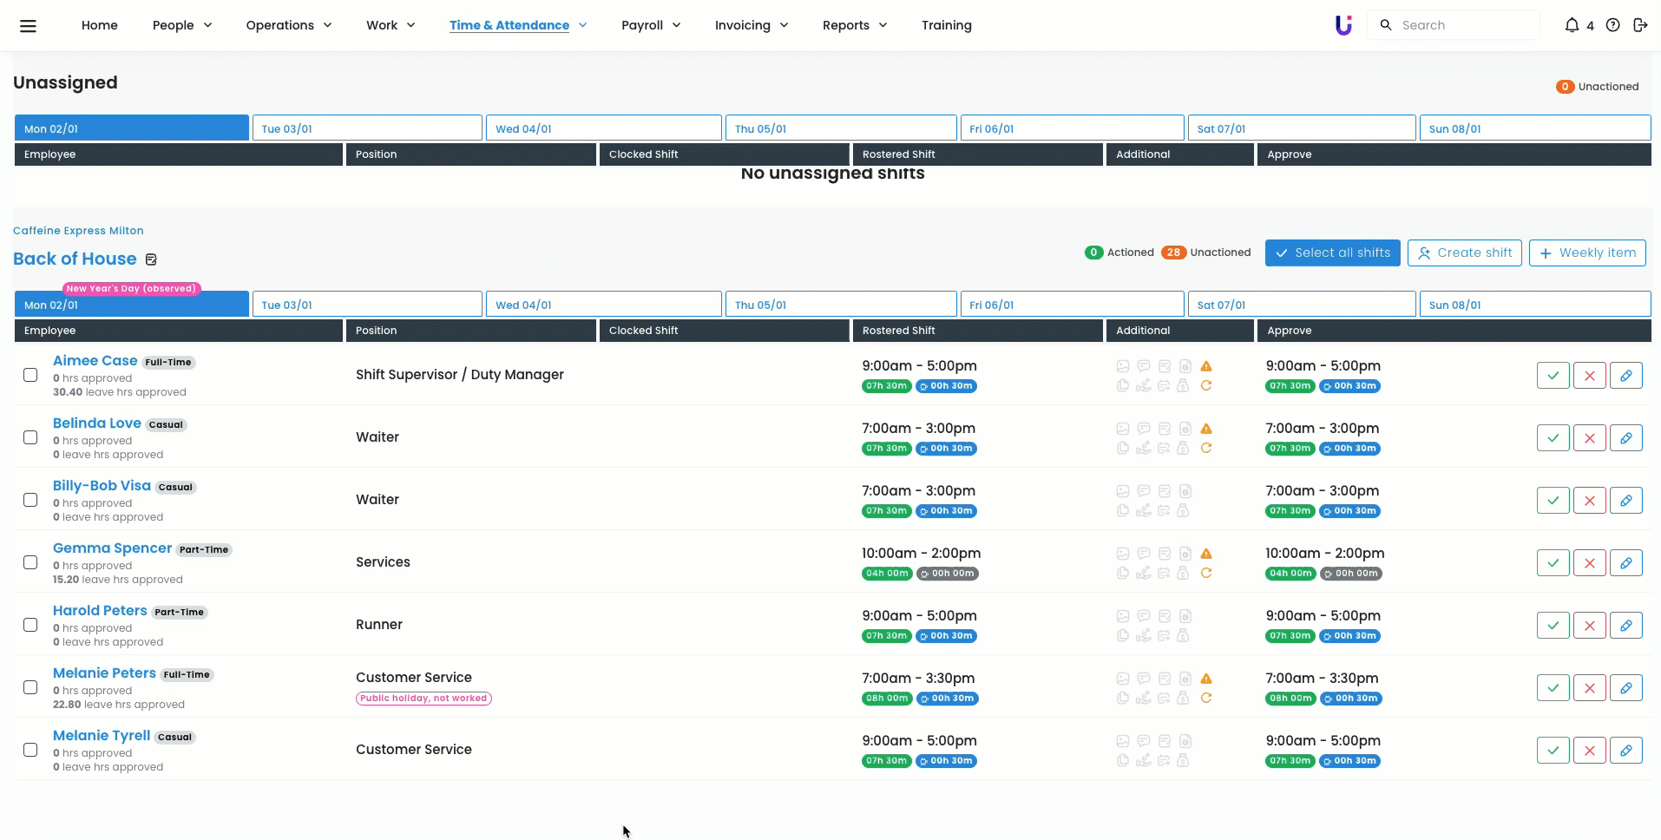This screenshot has width=1661, height=840.
Task: Switch to Wed 04/01 tab in Back of House
Action: click(x=603, y=305)
